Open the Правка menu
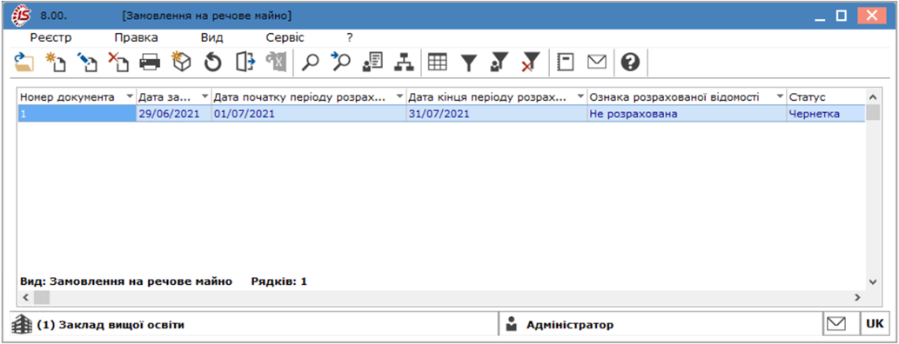The image size is (899, 344). coord(136,38)
